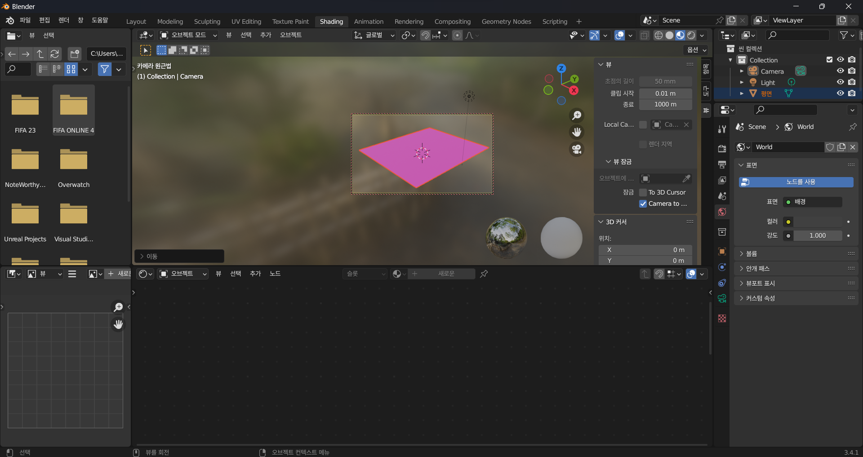Go to parent directory icon
Screen dimensions: 863x457
40,54
